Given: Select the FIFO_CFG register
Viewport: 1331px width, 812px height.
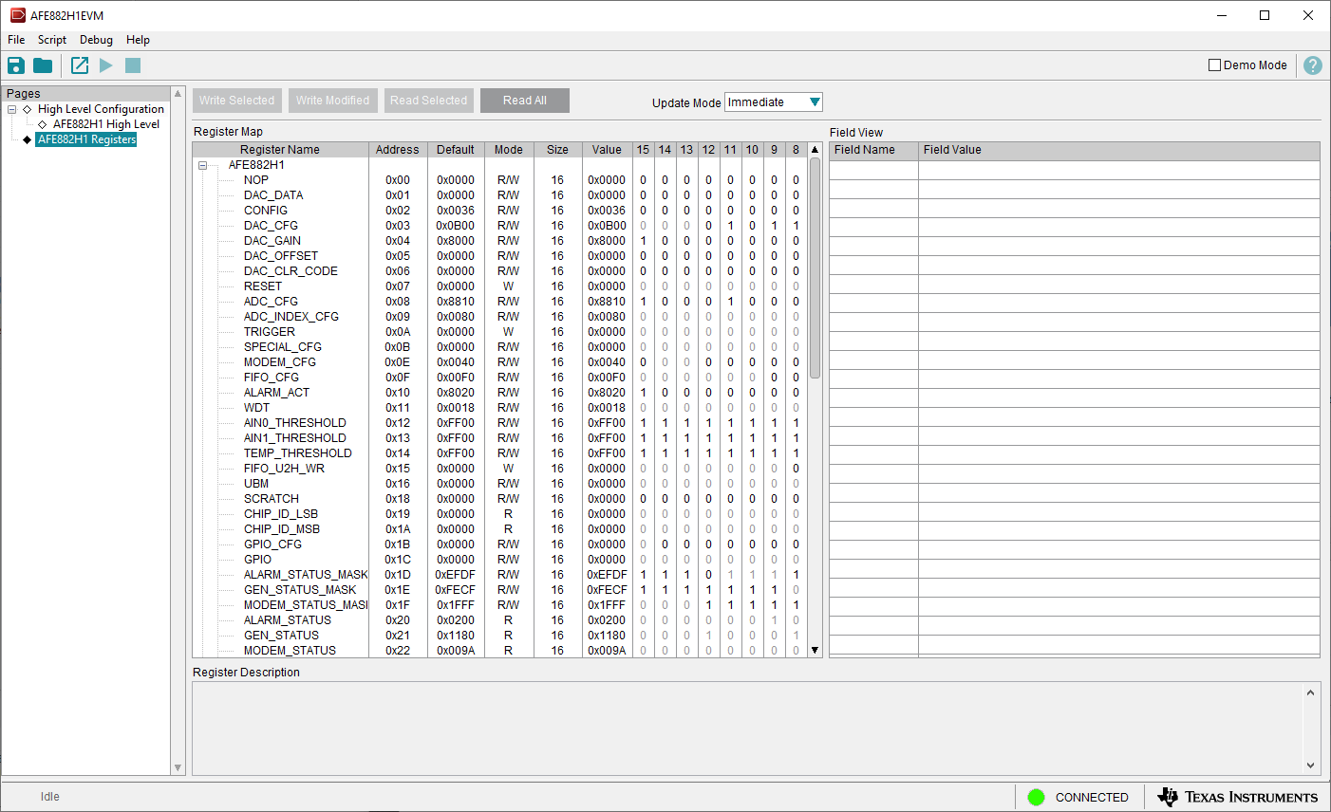Looking at the screenshot, I should click(272, 378).
